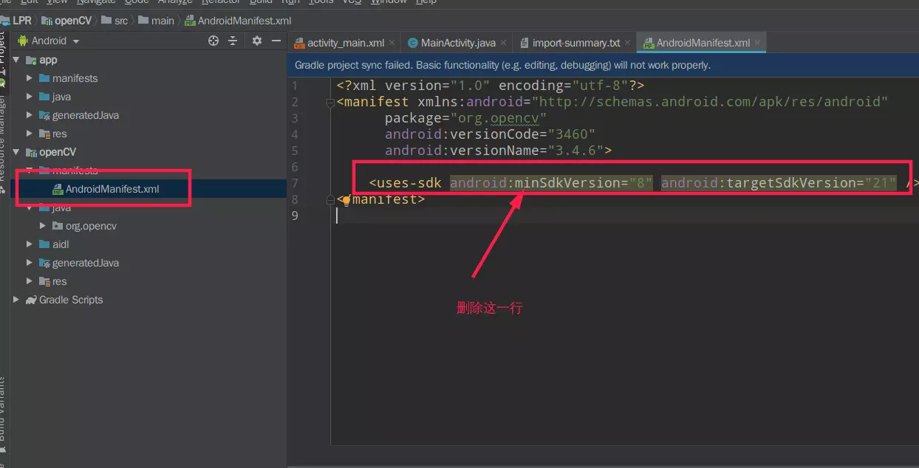The height and width of the screenshot is (468, 919).
Task: Click the locate/scroll from source crosshair icon
Action: pyautogui.click(x=213, y=41)
